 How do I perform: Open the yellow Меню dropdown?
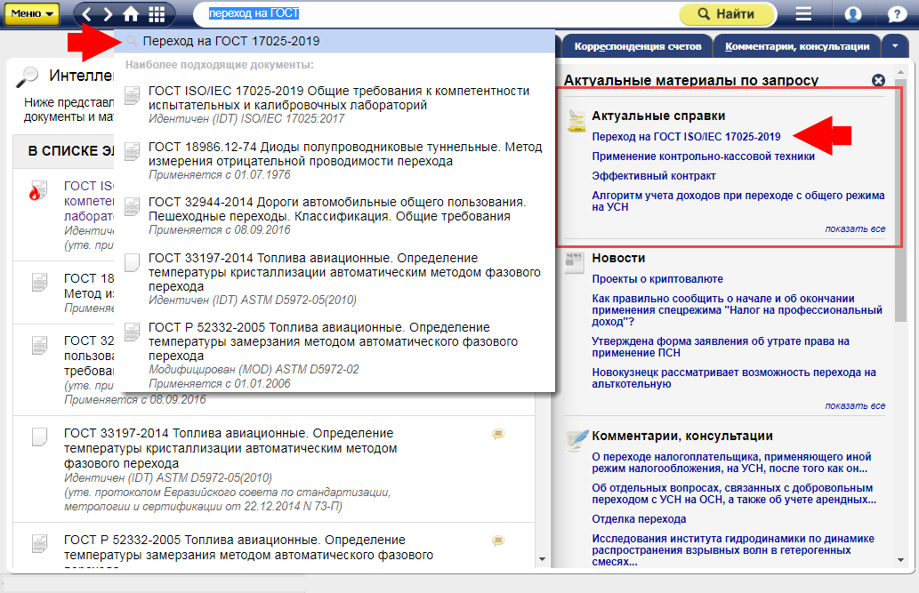click(34, 14)
